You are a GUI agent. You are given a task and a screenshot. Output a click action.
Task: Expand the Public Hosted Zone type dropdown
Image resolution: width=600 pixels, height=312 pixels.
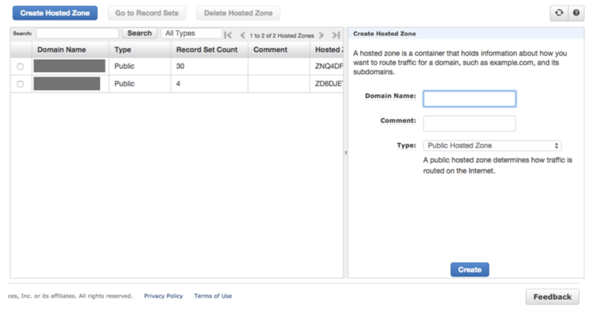(x=492, y=145)
